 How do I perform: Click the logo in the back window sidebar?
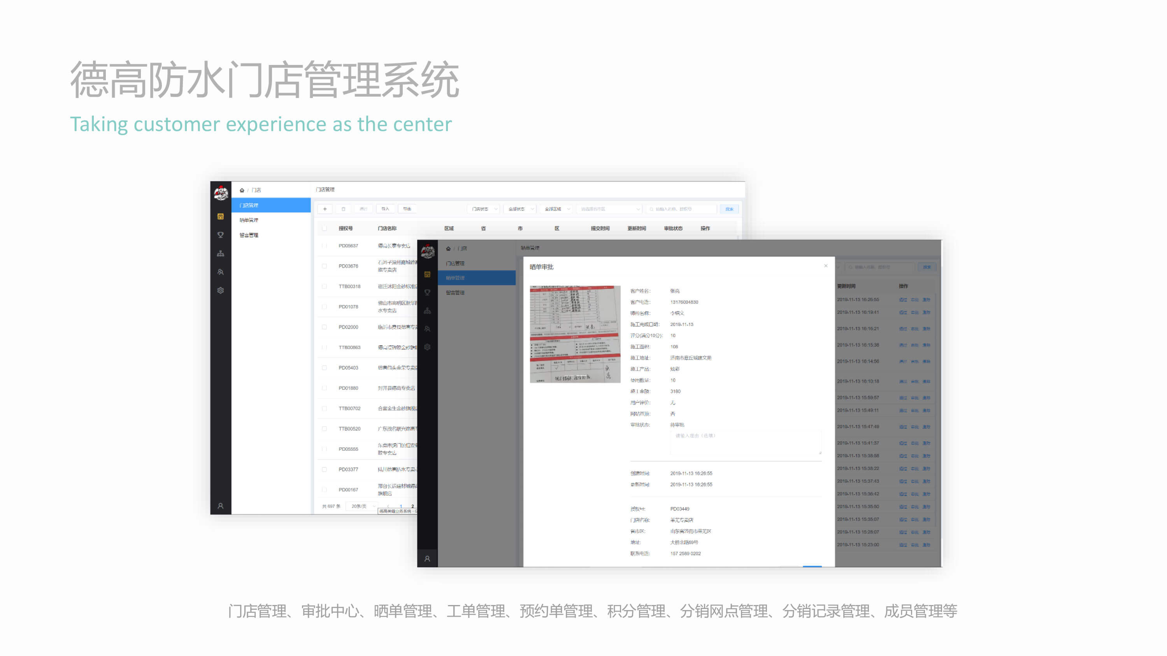click(221, 193)
